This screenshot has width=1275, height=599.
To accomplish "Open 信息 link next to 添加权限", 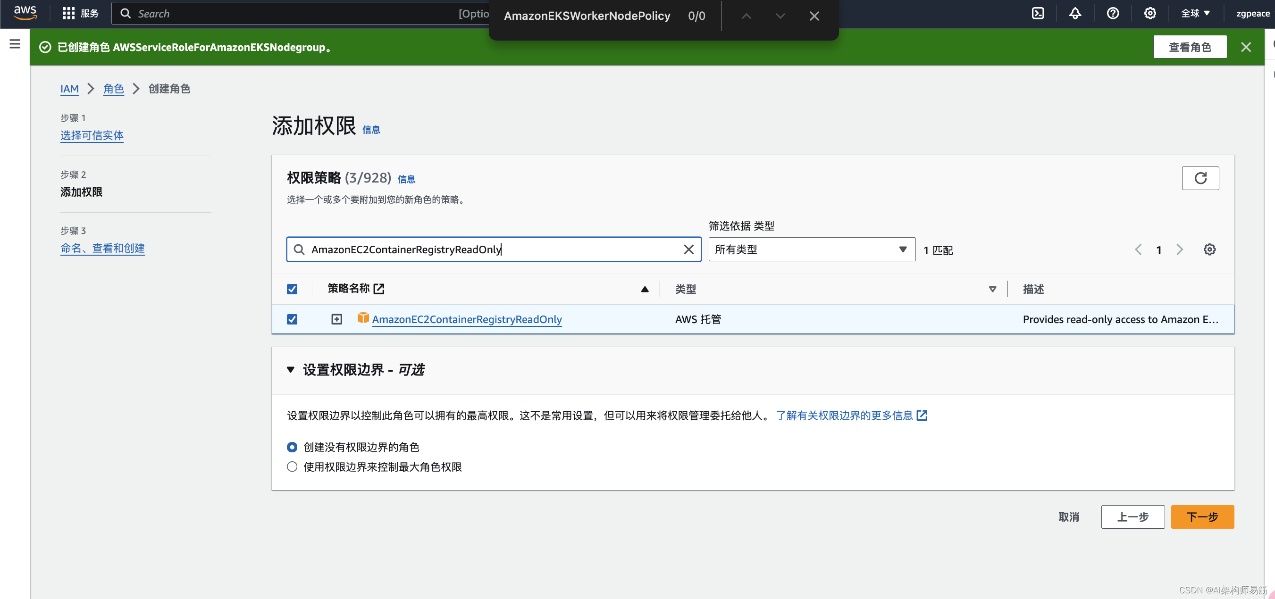I will pyautogui.click(x=371, y=130).
